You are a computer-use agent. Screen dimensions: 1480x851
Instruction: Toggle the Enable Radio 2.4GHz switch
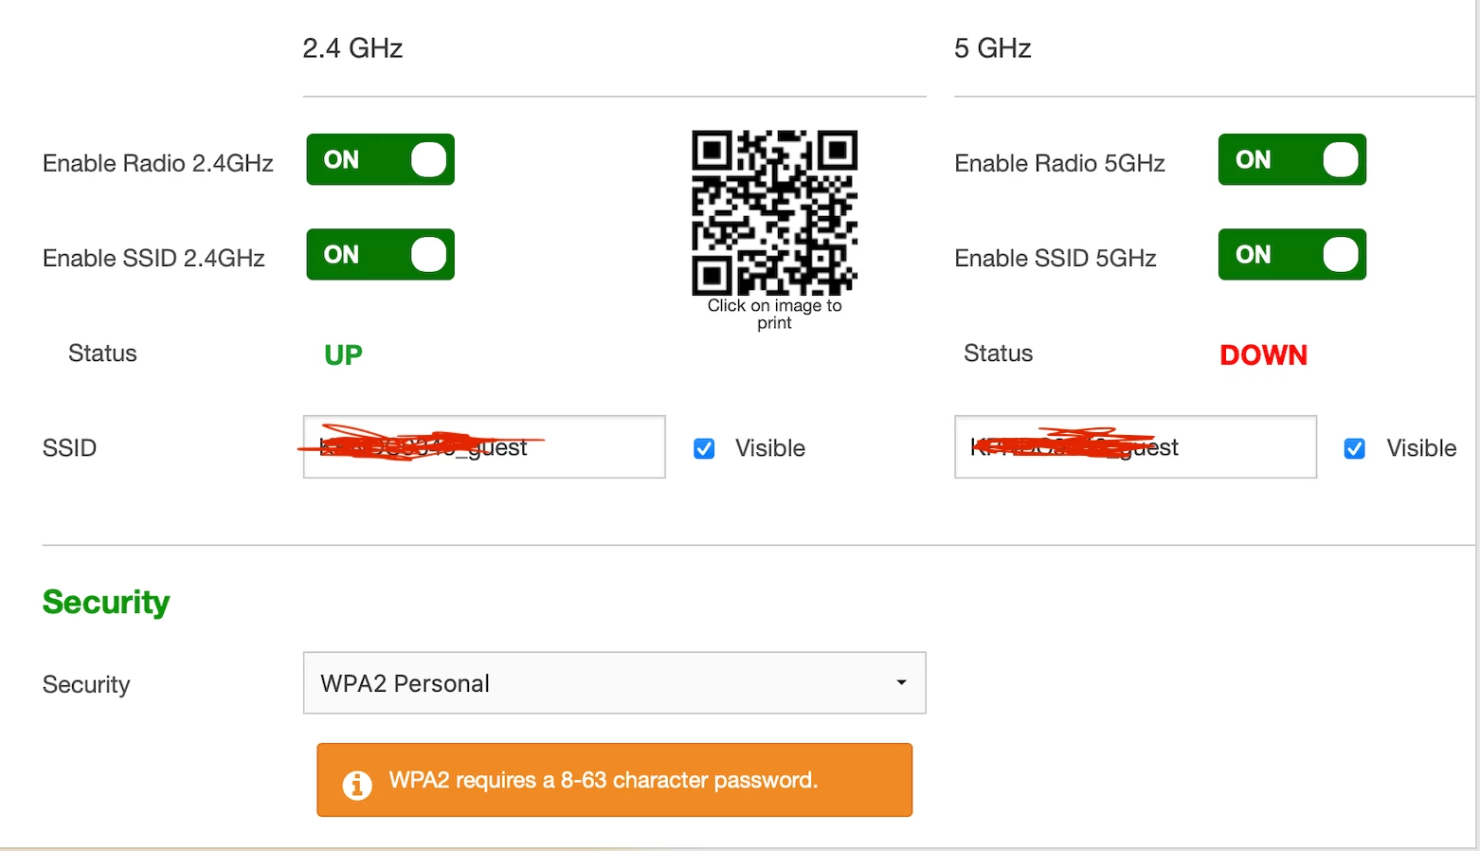coord(380,159)
